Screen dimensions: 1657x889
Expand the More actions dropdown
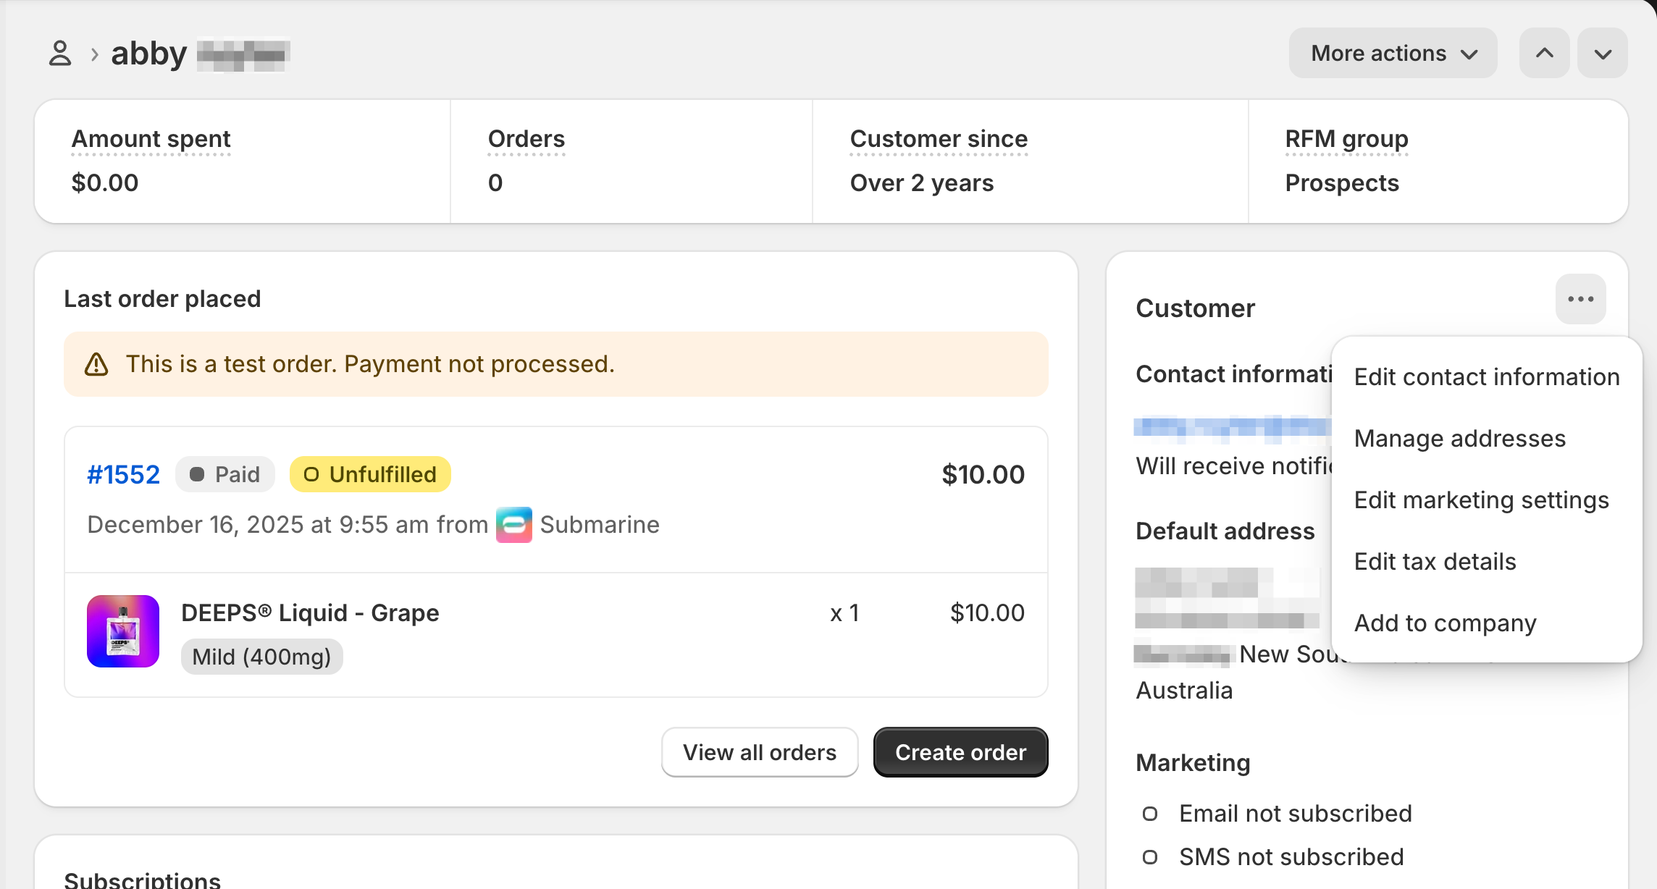tap(1393, 54)
